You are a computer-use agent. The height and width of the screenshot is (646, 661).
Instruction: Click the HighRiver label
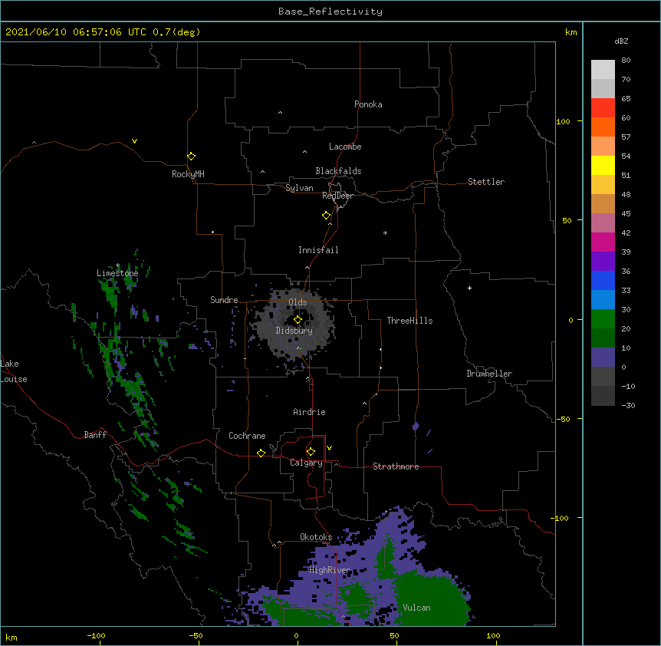pos(330,570)
